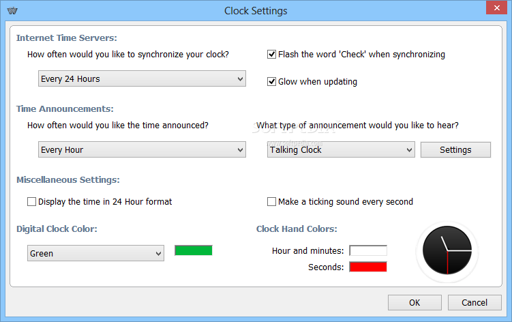
Task: Click the app icon in title bar
Action: [x=12, y=11]
